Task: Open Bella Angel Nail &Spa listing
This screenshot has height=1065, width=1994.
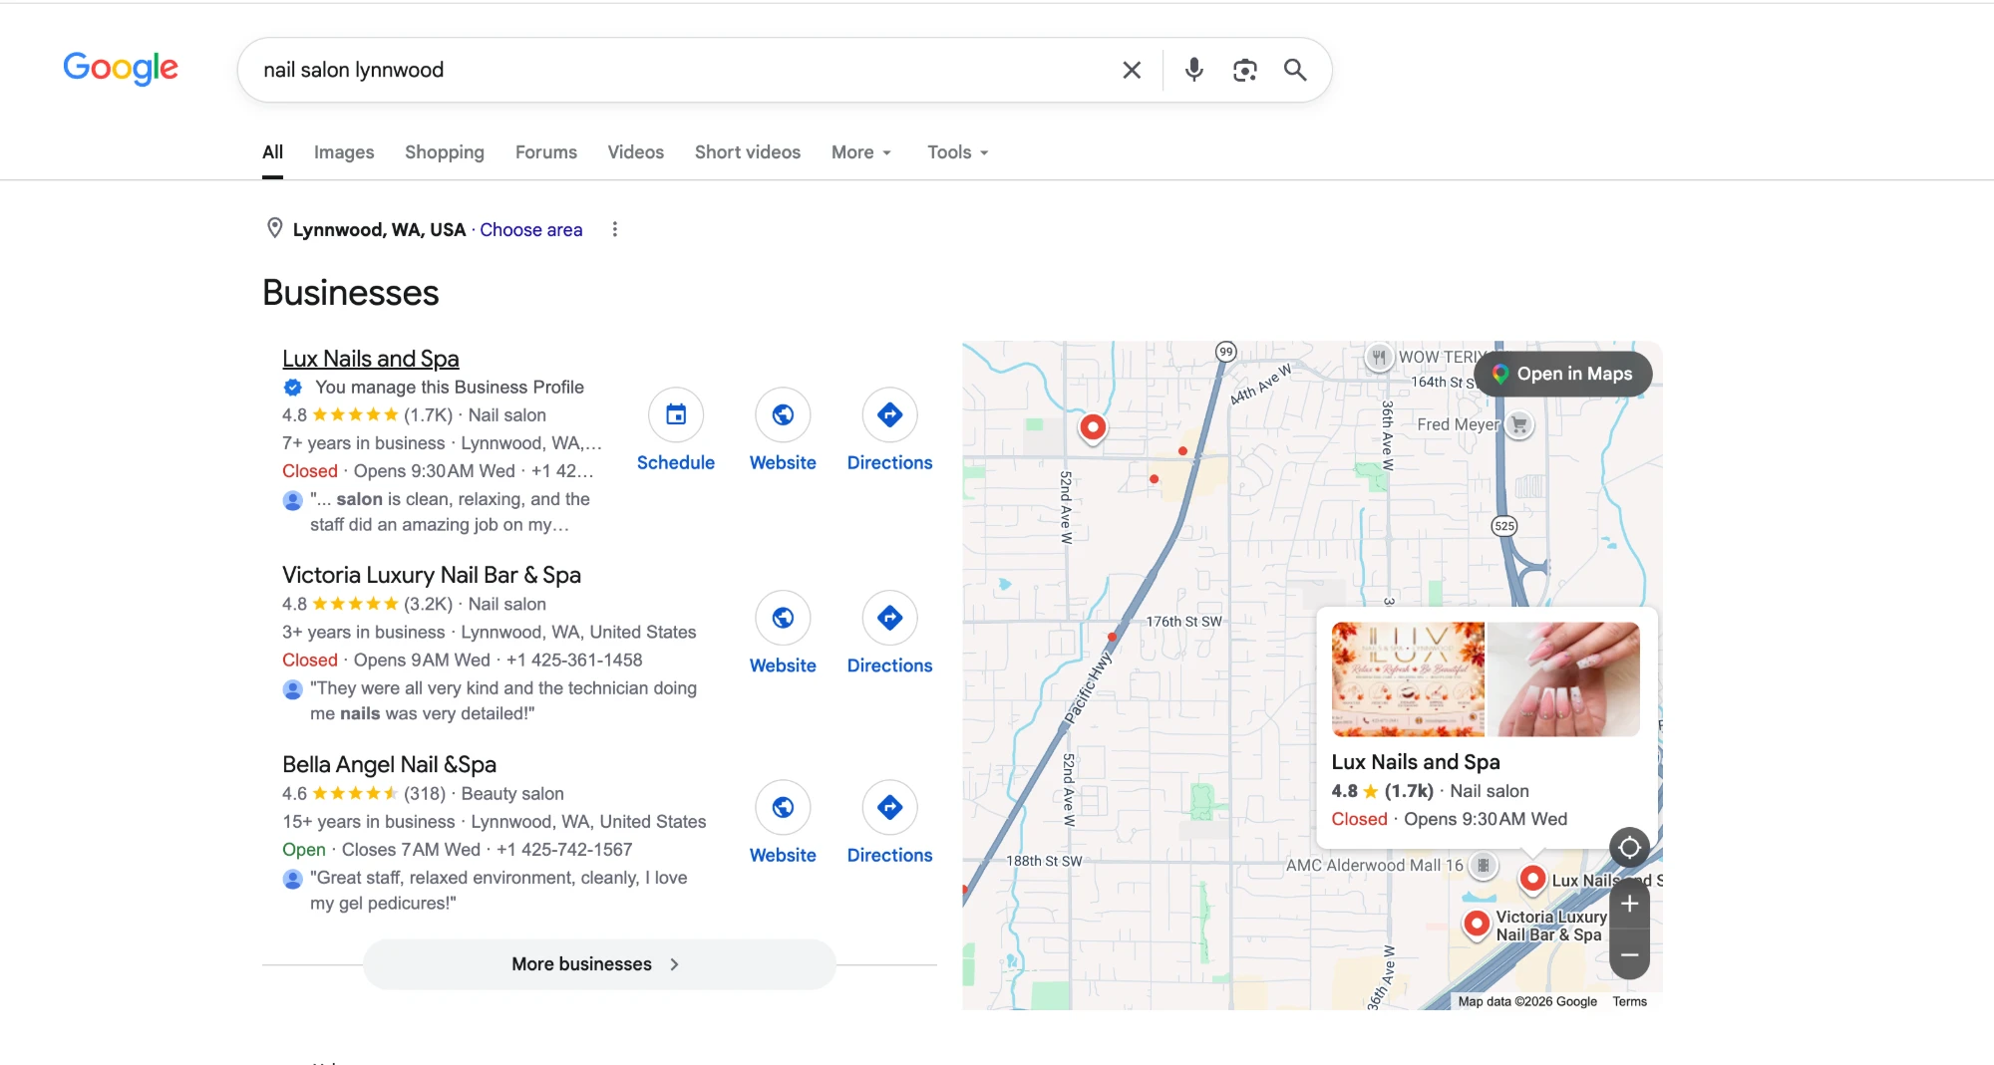Action: tap(389, 764)
